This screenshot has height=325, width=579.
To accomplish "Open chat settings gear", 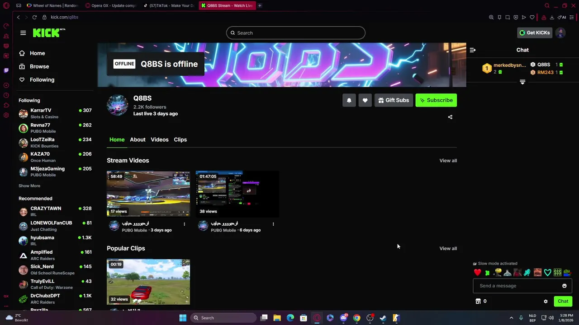I will 546,302.
